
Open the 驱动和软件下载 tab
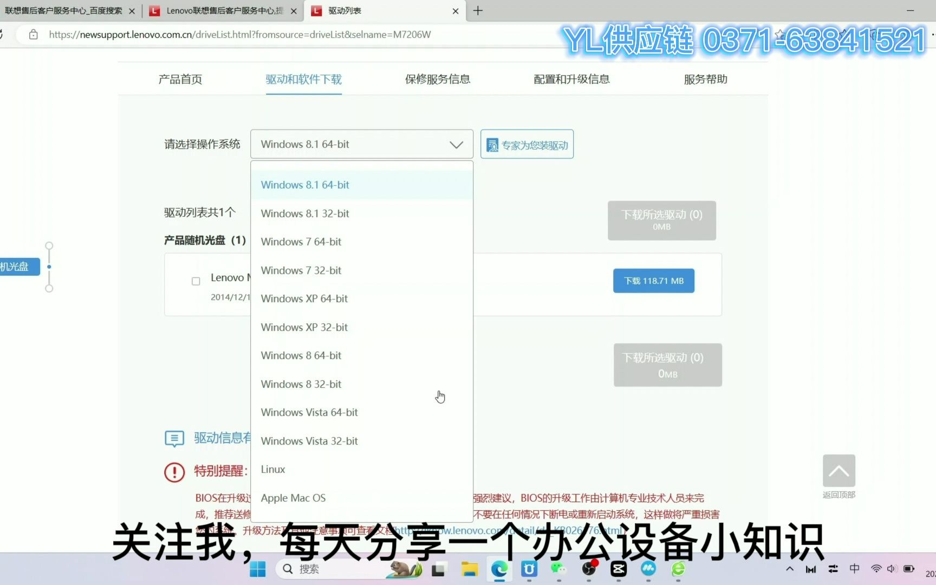tap(304, 79)
